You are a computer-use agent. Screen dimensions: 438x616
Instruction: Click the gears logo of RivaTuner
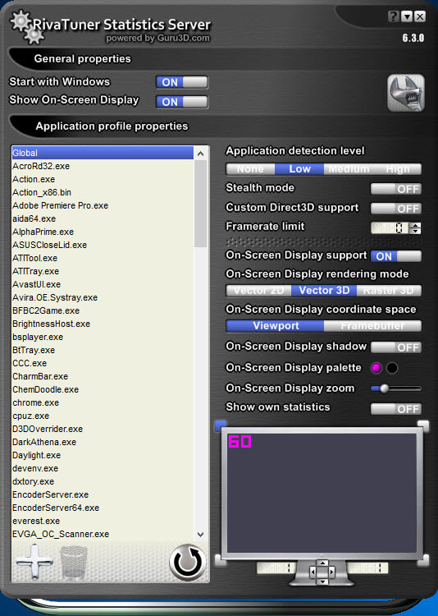click(x=26, y=27)
